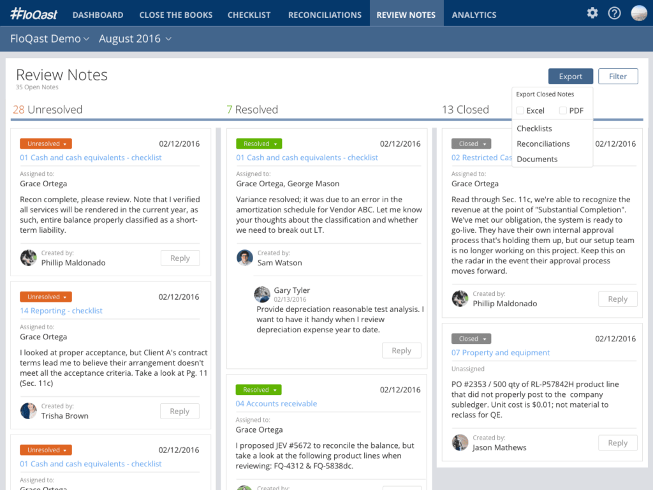Click the Grace Ortega, George Mason assignees
This screenshot has width=653, height=490.
(288, 184)
